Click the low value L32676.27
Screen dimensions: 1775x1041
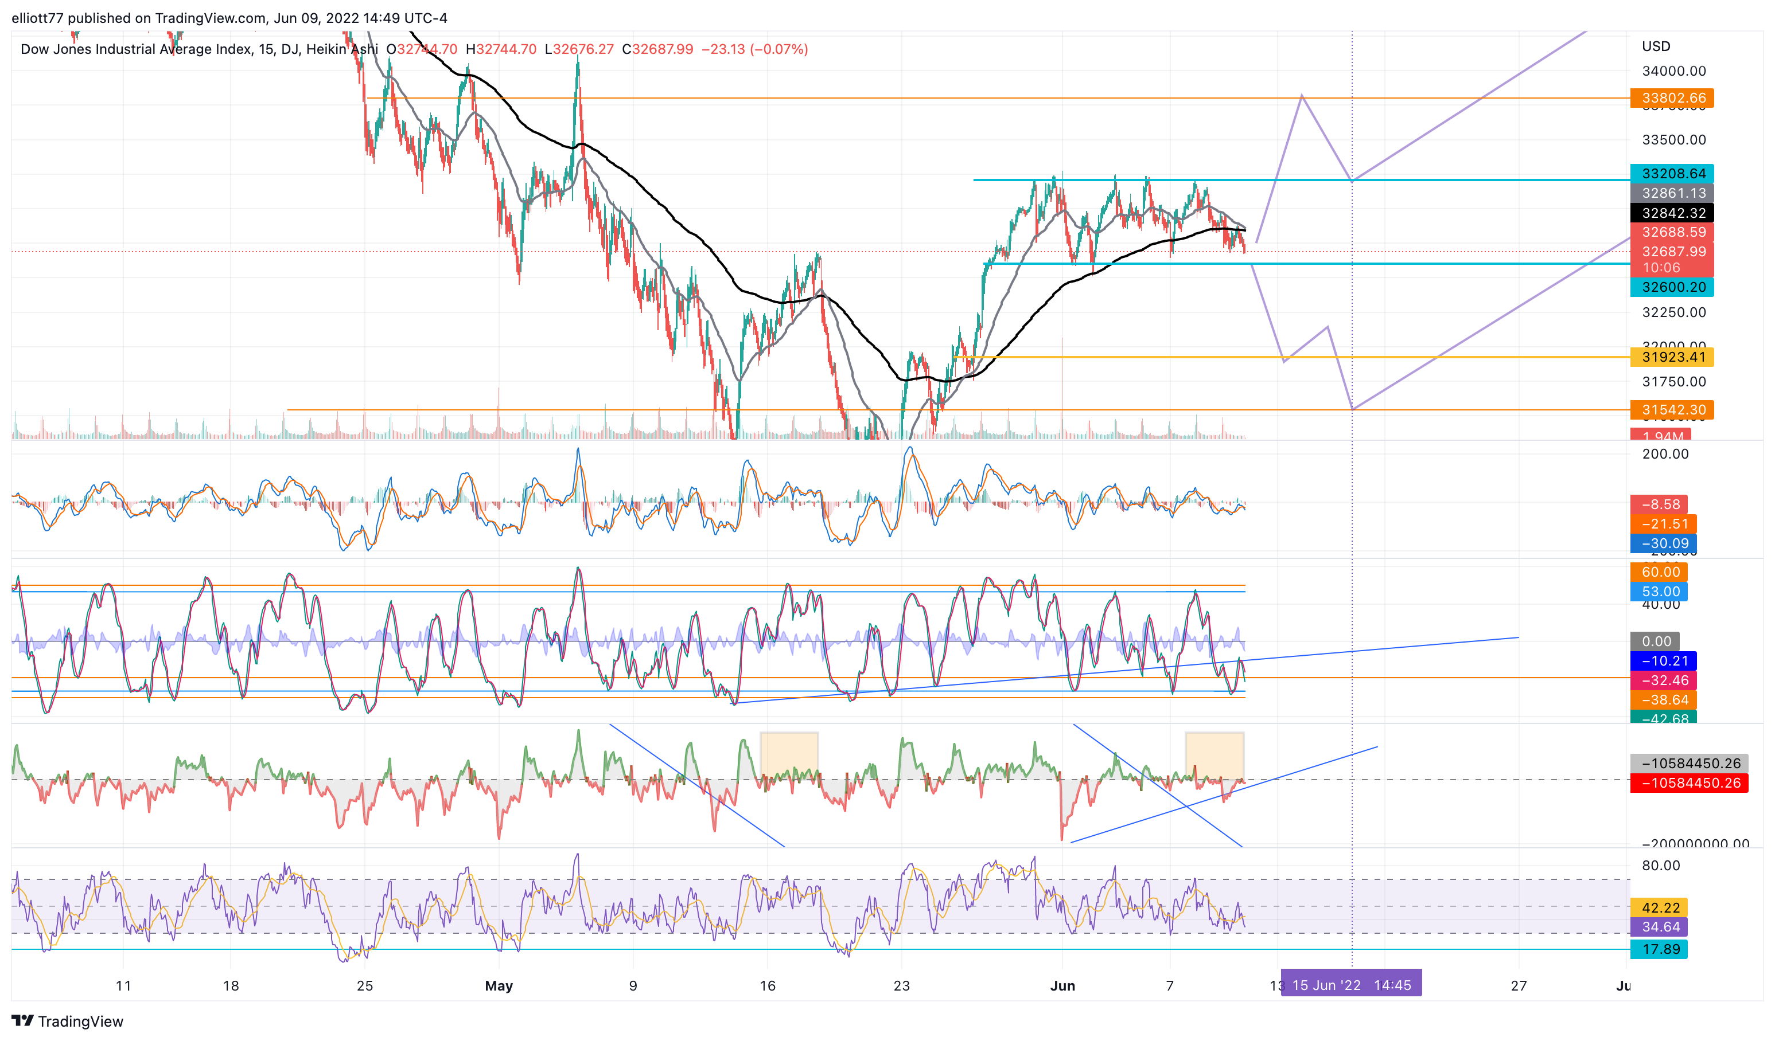pyautogui.click(x=579, y=49)
